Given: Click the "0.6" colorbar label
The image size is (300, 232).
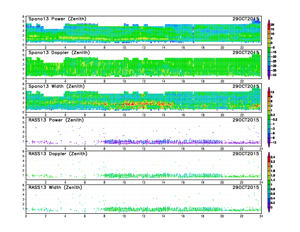Looking at the screenshot, I should pos(273,194).
